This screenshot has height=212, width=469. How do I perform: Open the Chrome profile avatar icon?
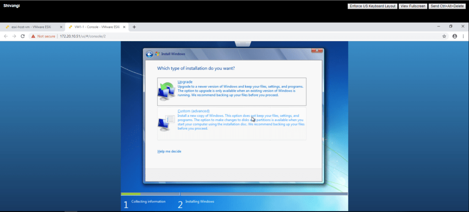[455, 36]
